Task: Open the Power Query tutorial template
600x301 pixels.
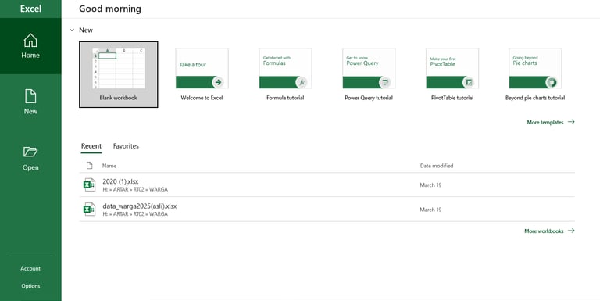Action: pos(369,75)
